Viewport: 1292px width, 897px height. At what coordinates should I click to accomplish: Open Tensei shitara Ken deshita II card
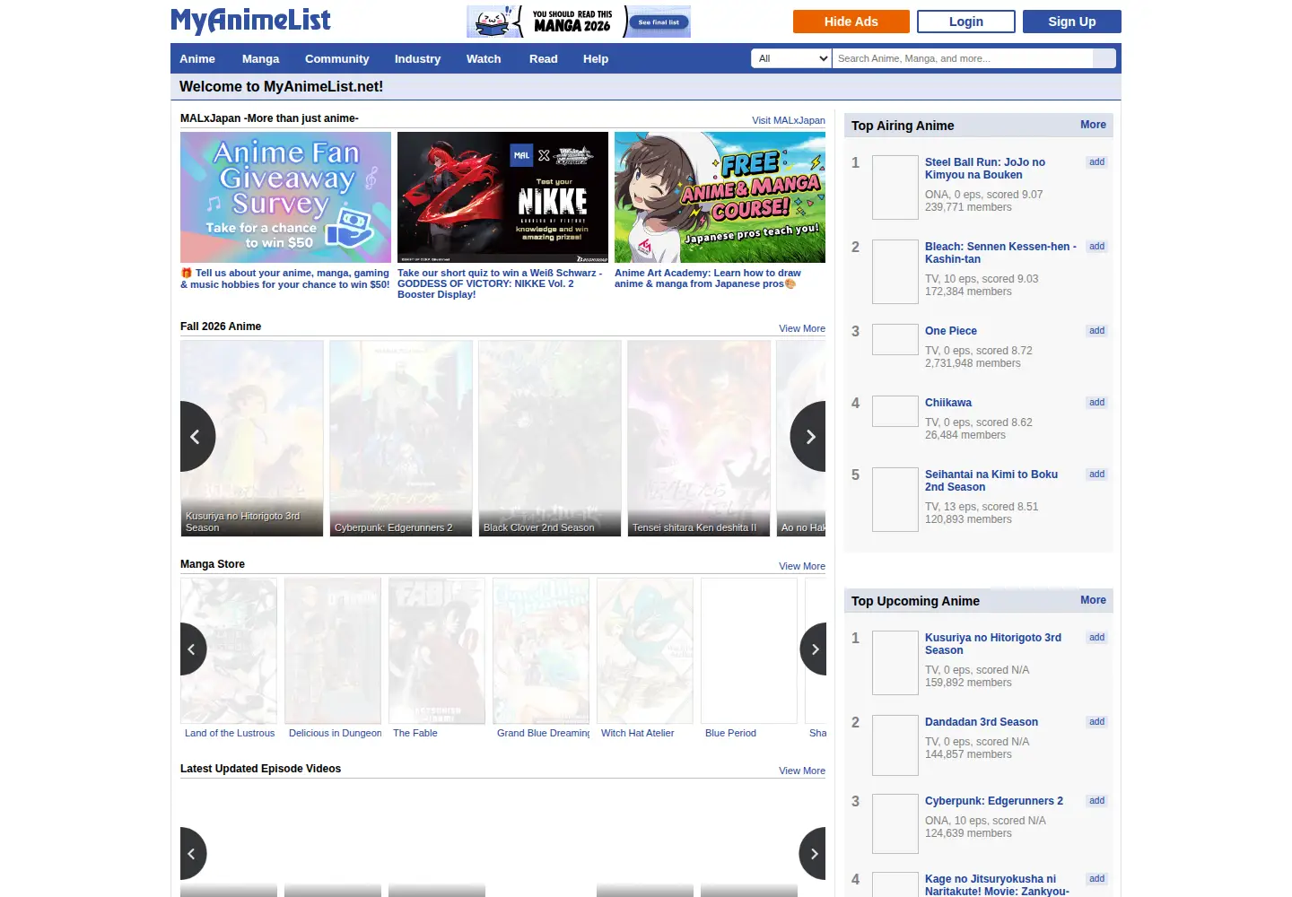(699, 438)
